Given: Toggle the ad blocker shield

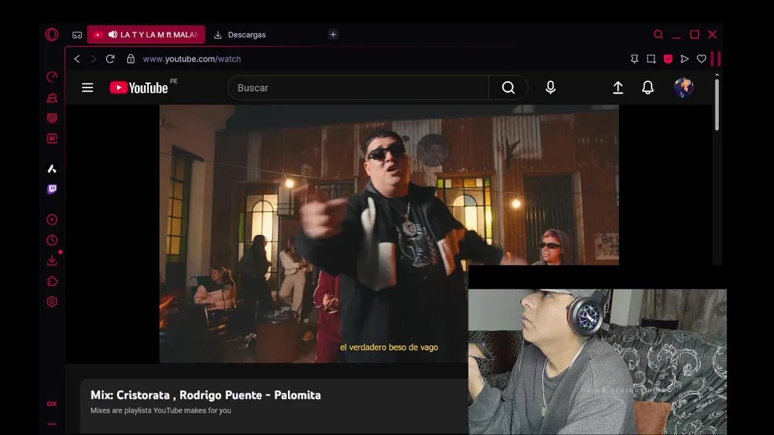Looking at the screenshot, I should click(668, 59).
